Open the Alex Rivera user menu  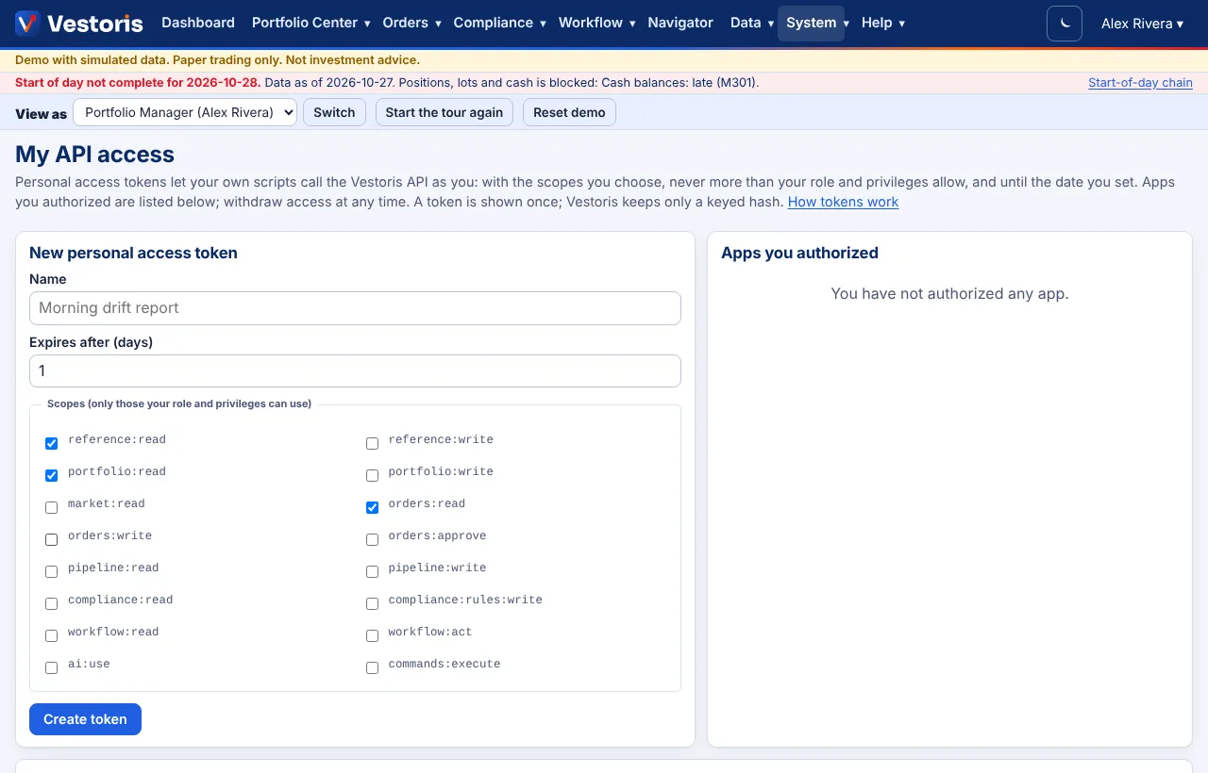[x=1142, y=23]
